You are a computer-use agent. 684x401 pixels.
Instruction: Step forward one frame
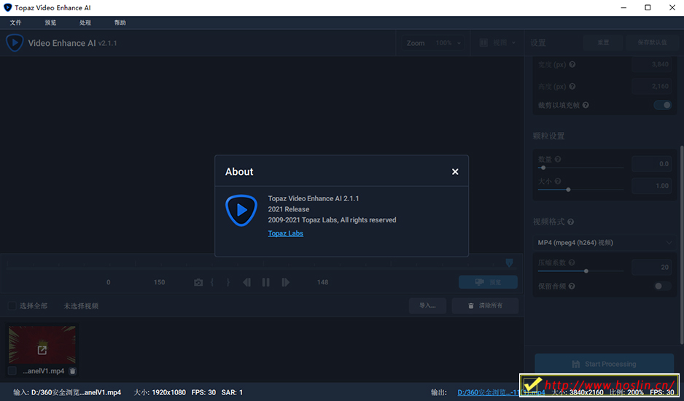point(285,282)
